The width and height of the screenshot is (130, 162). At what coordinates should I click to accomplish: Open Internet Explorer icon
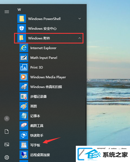(24, 48)
